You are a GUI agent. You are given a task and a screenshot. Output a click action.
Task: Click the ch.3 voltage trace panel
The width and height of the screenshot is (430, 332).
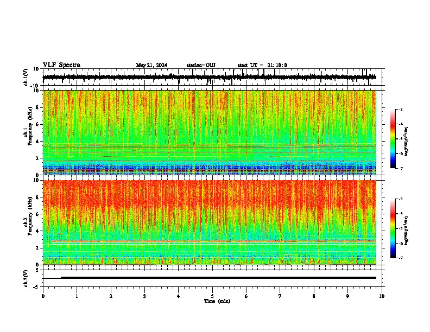[213, 278]
